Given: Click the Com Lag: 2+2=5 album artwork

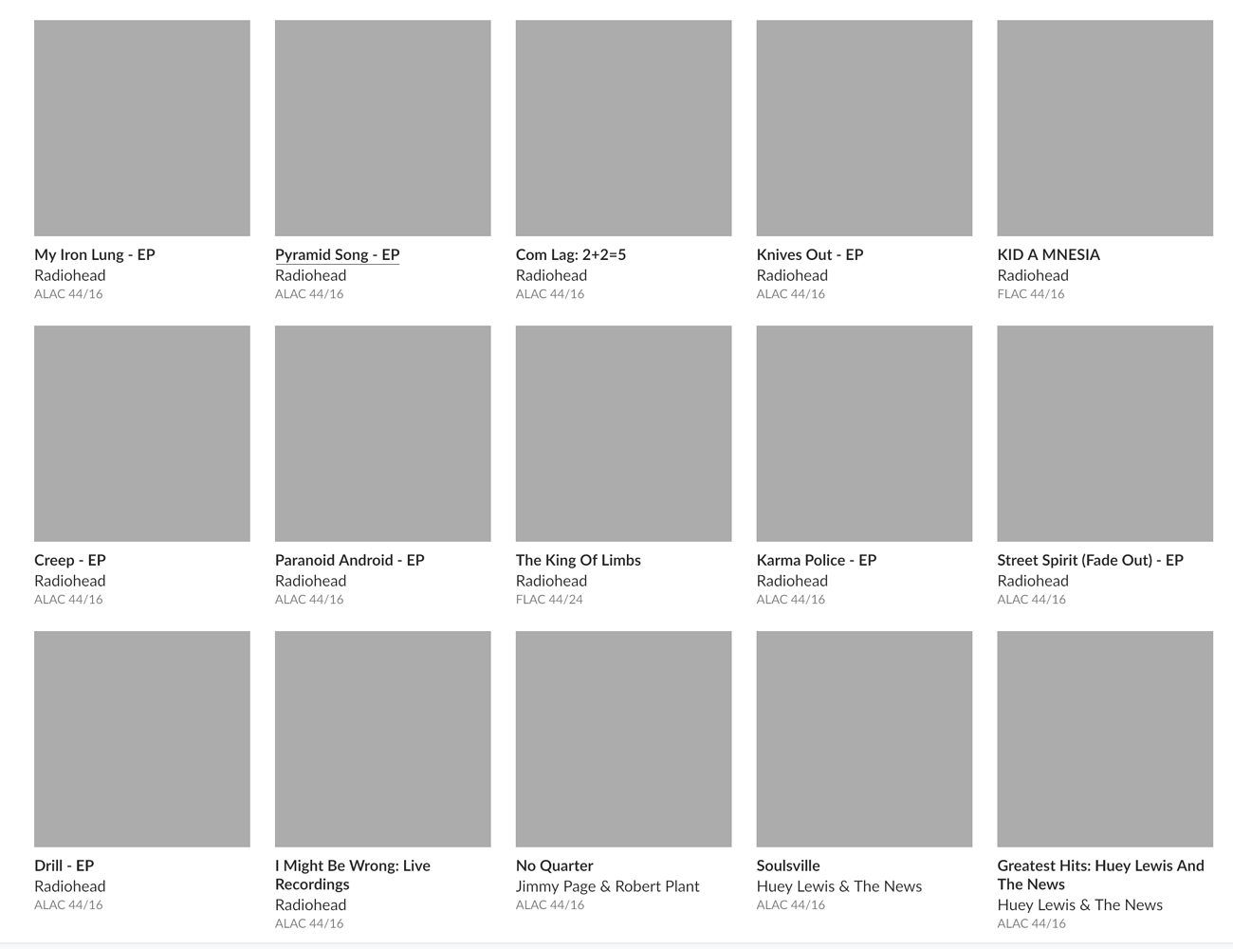Looking at the screenshot, I should [x=624, y=128].
